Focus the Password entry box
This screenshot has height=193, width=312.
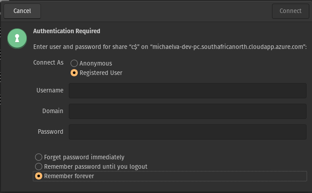point(187,132)
